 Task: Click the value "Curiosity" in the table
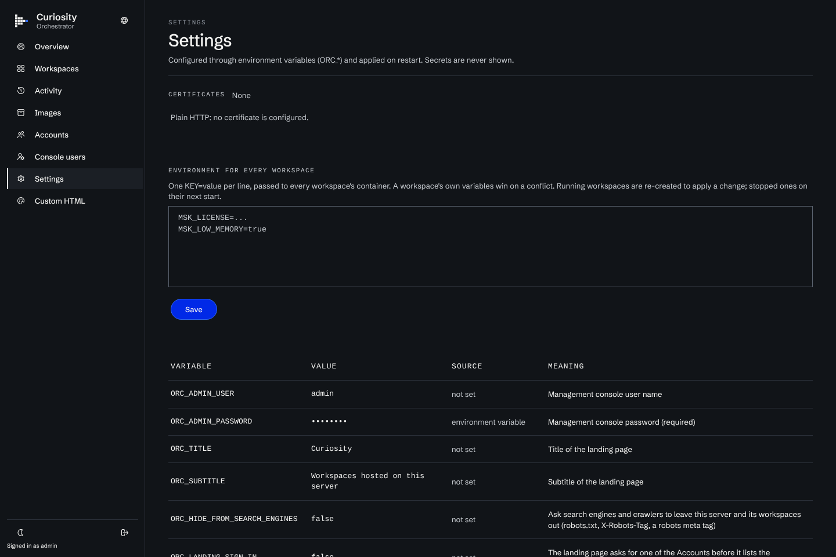point(331,449)
